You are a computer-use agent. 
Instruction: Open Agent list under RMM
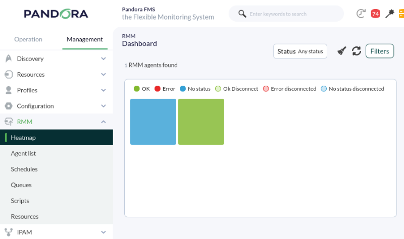(23, 153)
